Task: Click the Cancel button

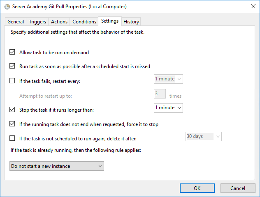Action: click(238, 188)
